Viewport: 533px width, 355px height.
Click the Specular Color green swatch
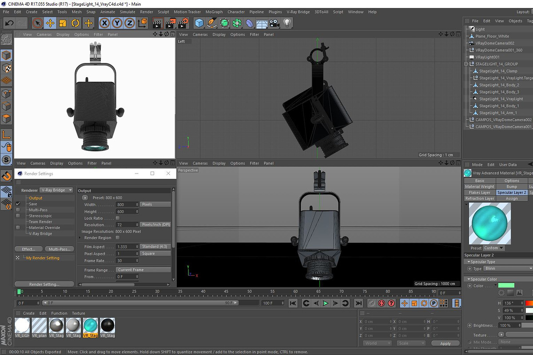[x=506, y=286]
